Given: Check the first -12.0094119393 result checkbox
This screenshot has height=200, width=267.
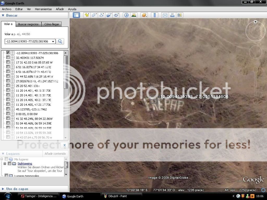Looking at the screenshot, I should point(8,53).
